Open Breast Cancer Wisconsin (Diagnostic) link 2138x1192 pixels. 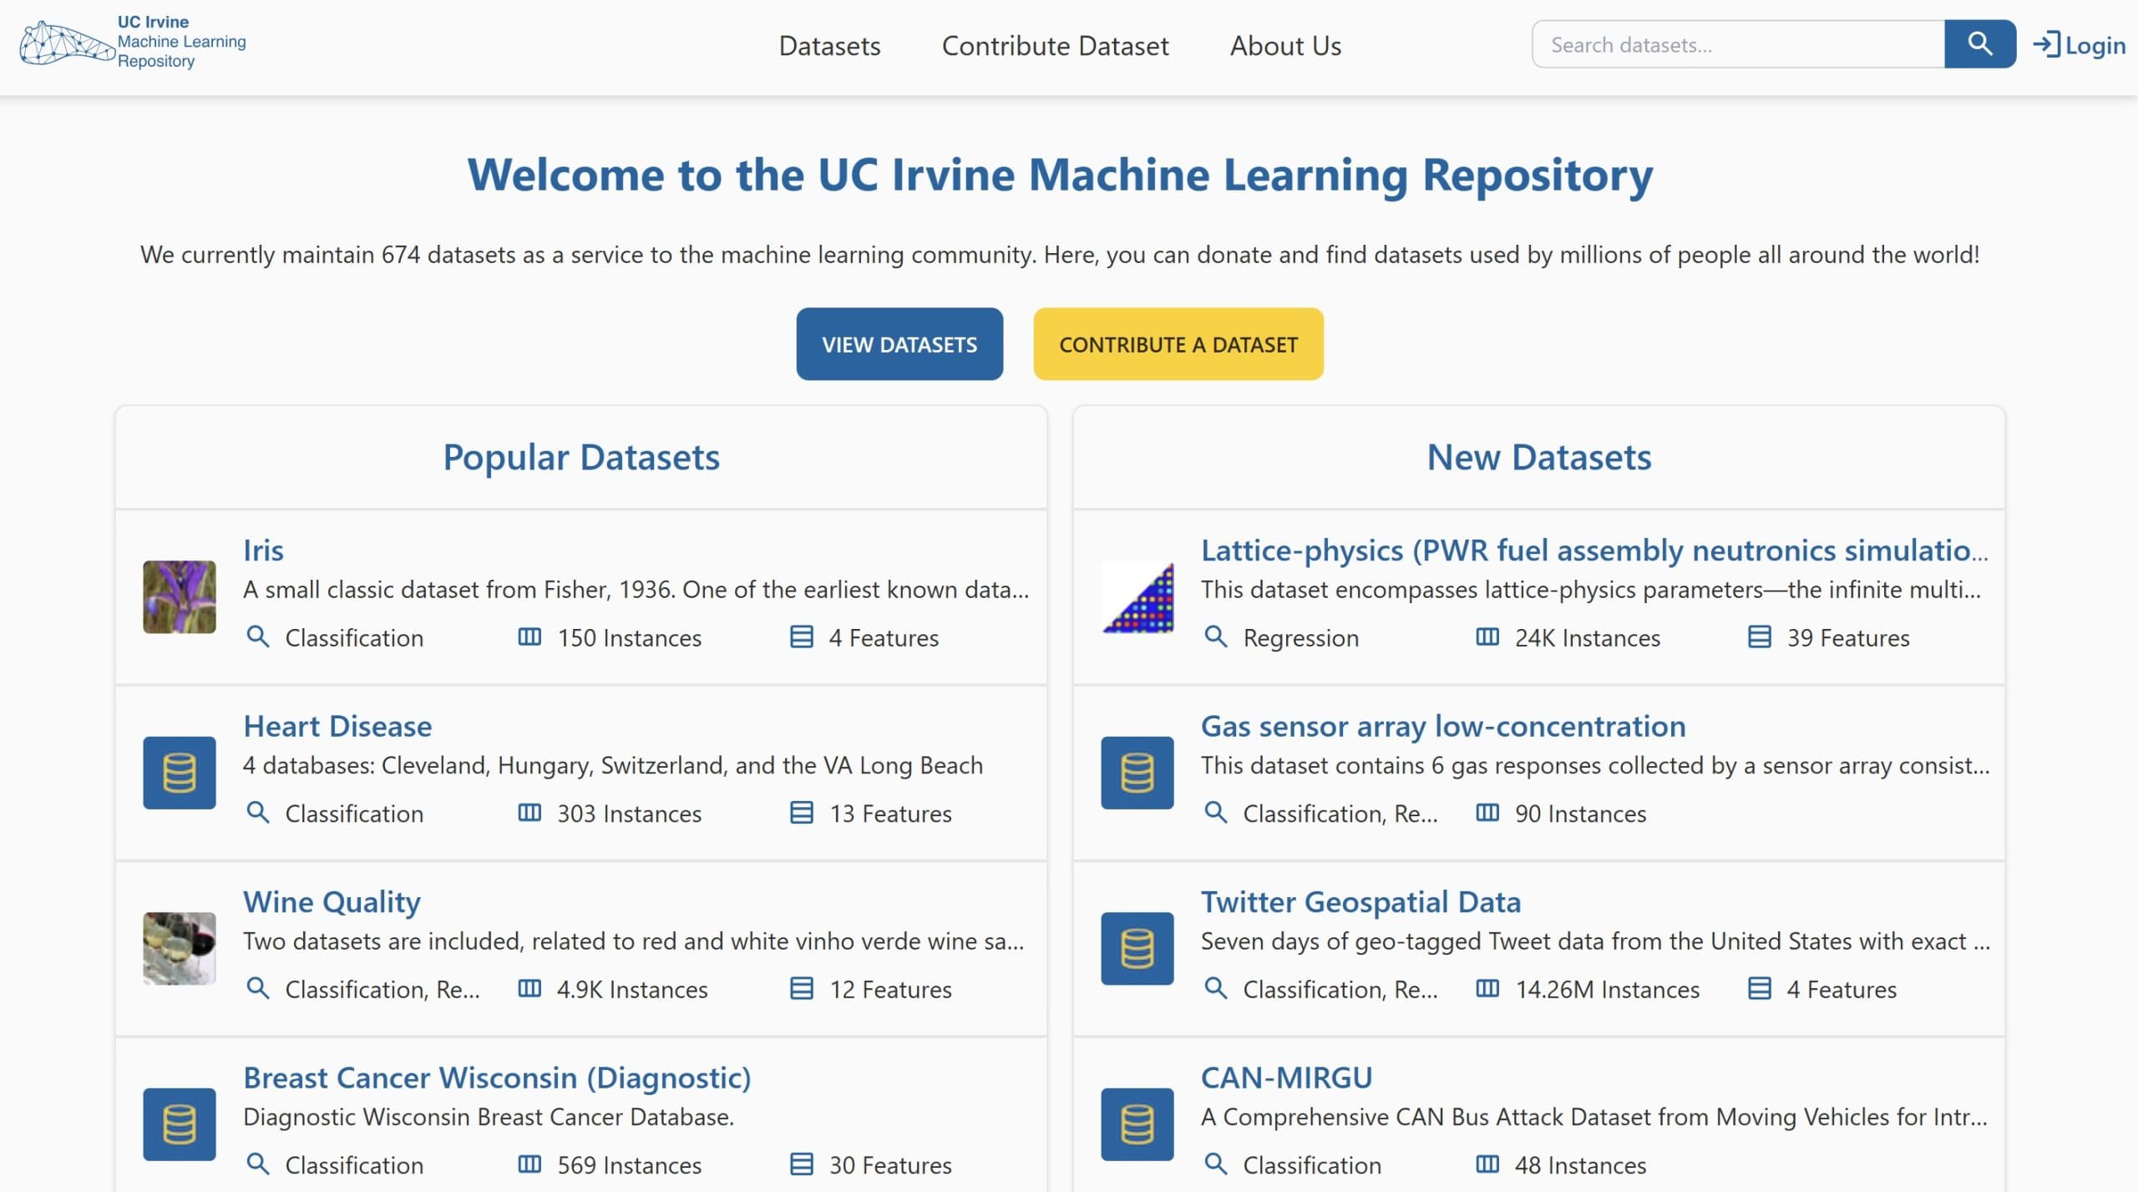coord(497,1078)
